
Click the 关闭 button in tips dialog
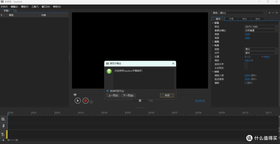167,95
